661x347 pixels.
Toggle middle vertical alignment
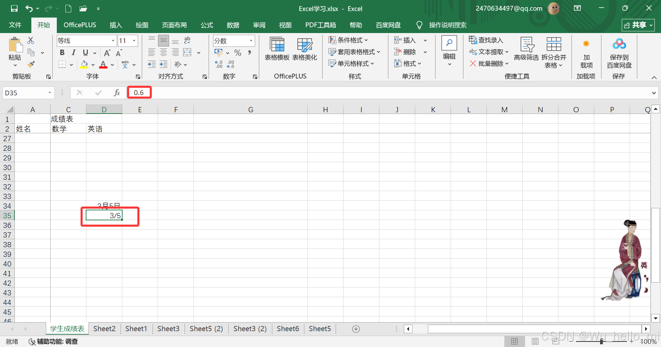pos(164,41)
